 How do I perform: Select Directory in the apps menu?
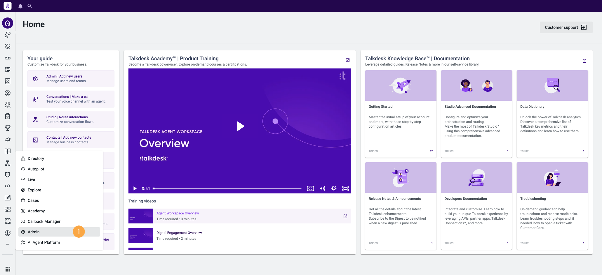click(x=59, y=158)
